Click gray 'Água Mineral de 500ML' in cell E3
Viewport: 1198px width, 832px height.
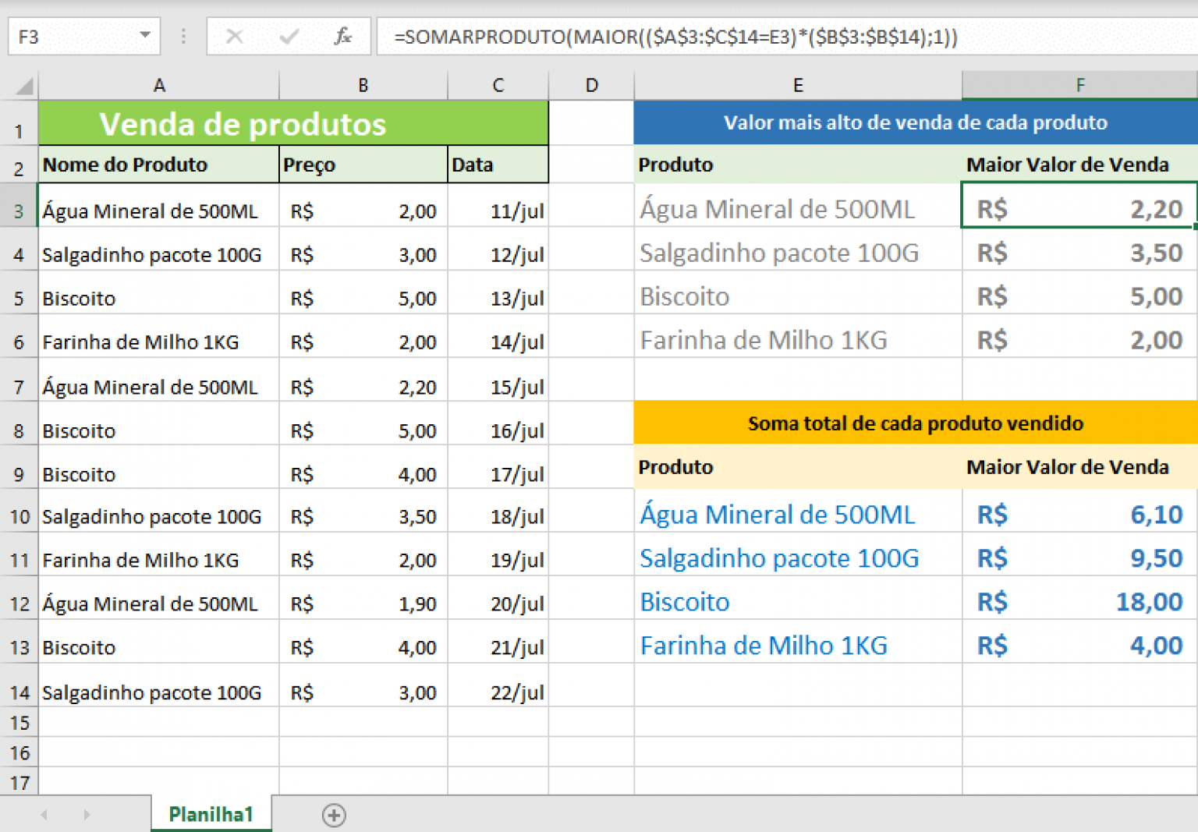pyautogui.click(x=798, y=207)
